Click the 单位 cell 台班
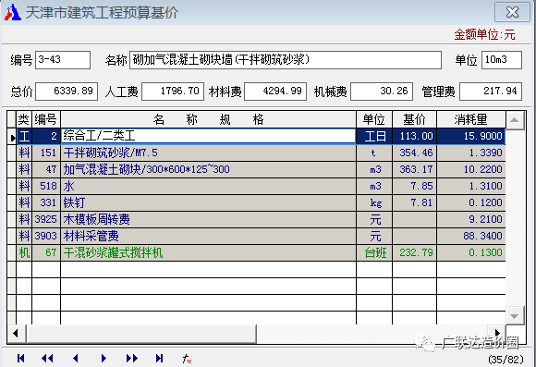The height and width of the screenshot is (367, 536). [374, 252]
